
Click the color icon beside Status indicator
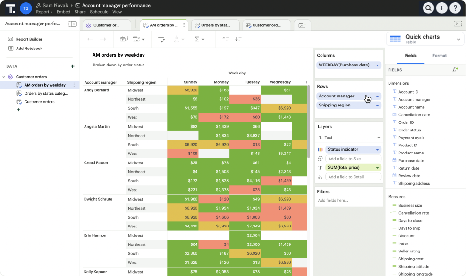click(x=321, y=150)
